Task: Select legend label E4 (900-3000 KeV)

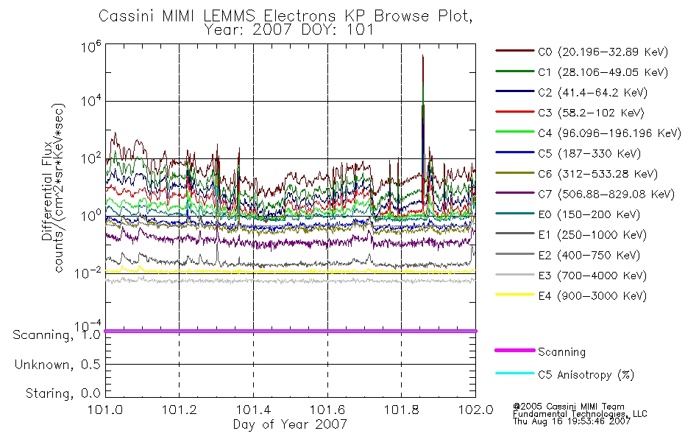Action: point(592,296)
